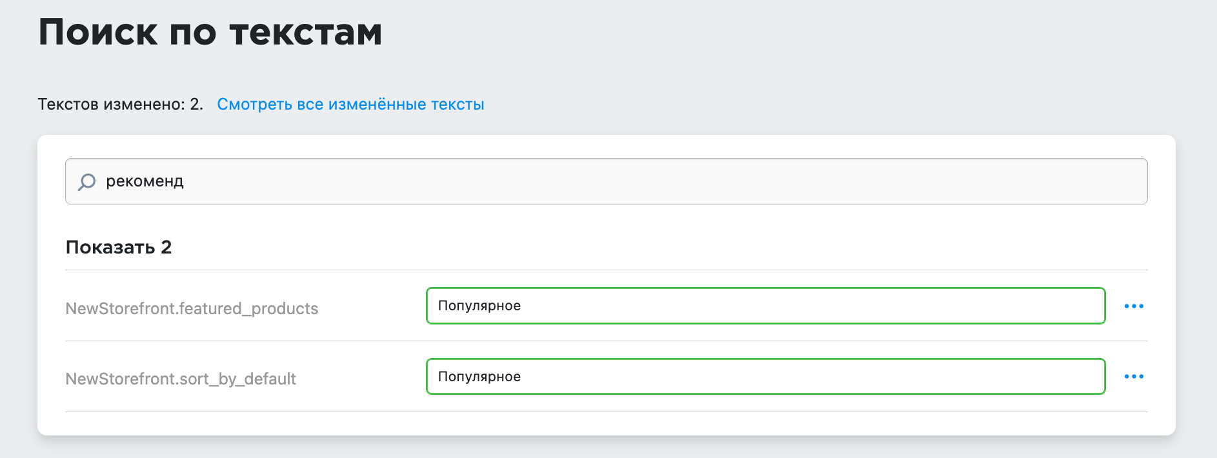The image size is (1217, 458).
Task: Select the NewStorefront.sort_by_default key label
Action: 181,379
